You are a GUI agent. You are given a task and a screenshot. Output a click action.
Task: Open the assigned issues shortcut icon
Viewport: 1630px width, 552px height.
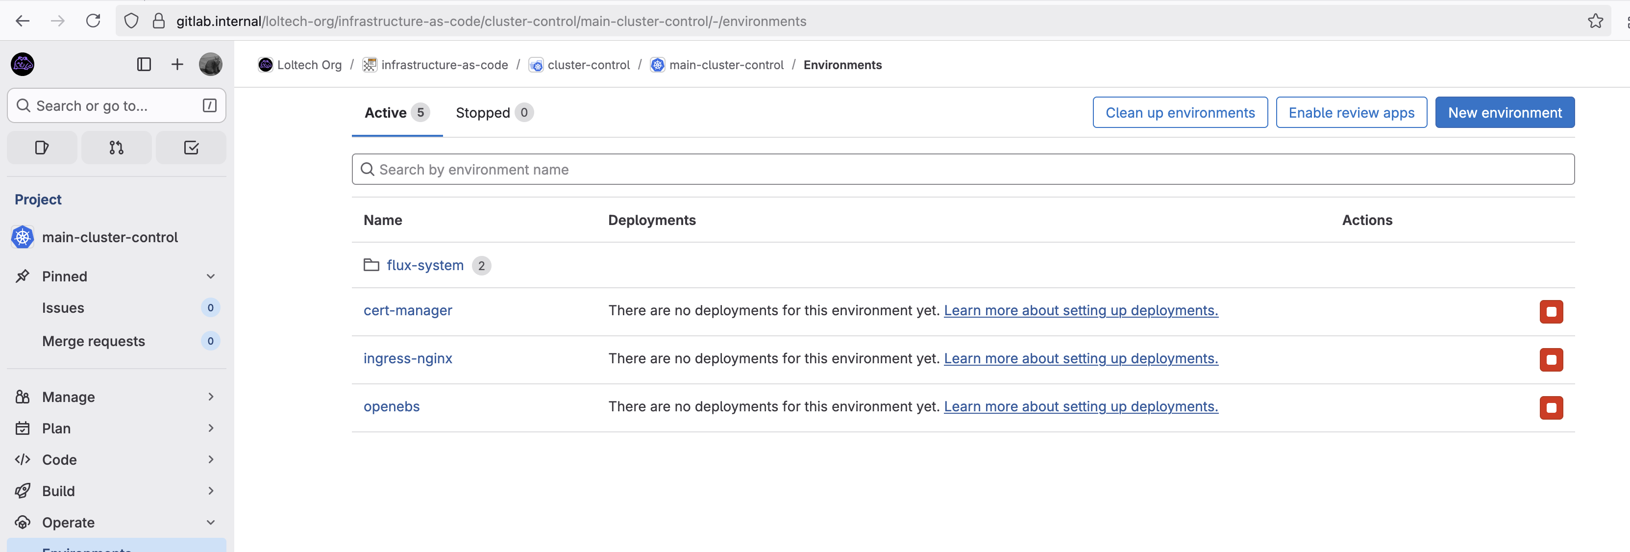click(x=42, y=148)
